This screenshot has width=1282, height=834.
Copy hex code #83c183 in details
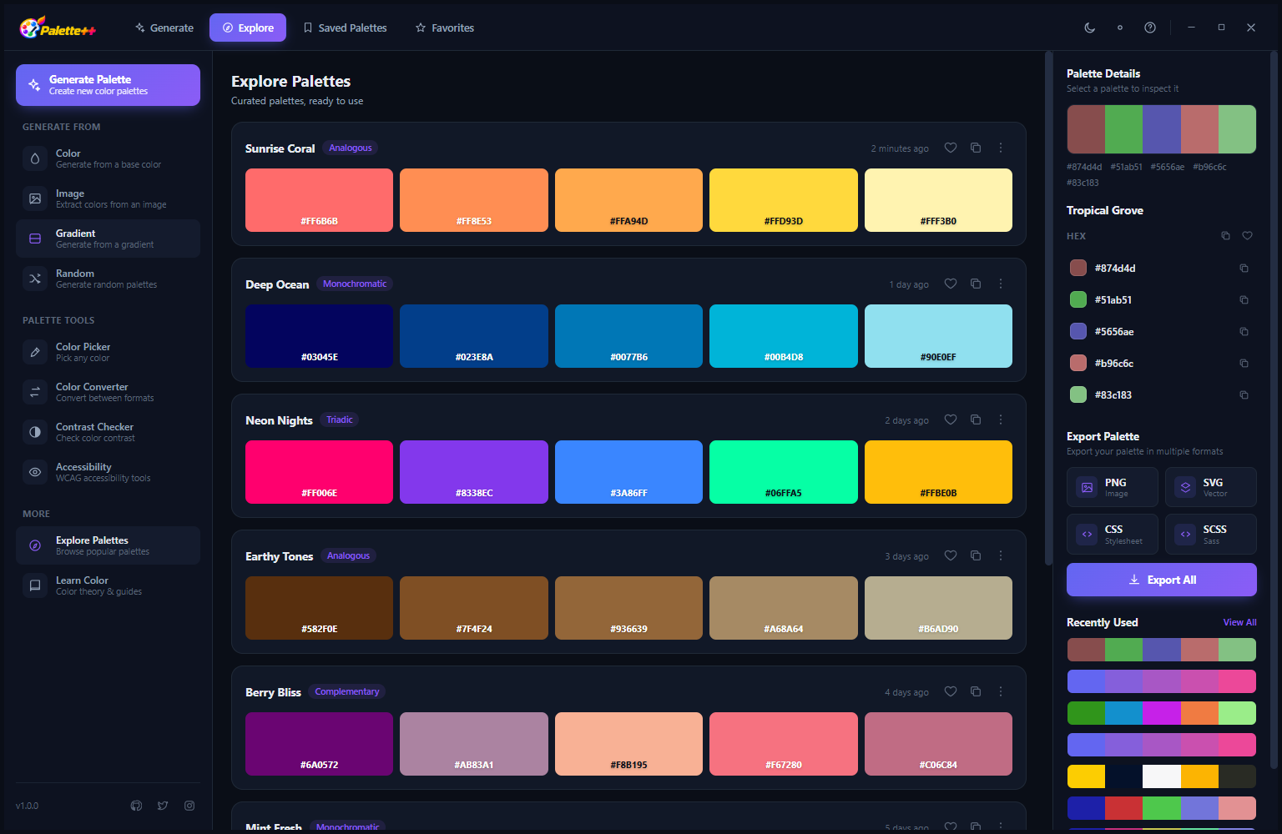tap(1244, 394)
